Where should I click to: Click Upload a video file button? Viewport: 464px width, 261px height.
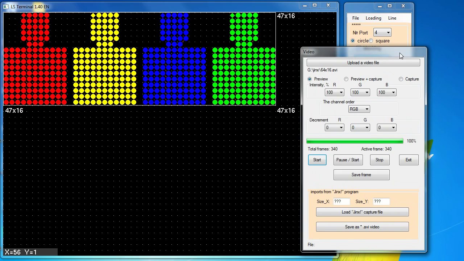(363, 63)
